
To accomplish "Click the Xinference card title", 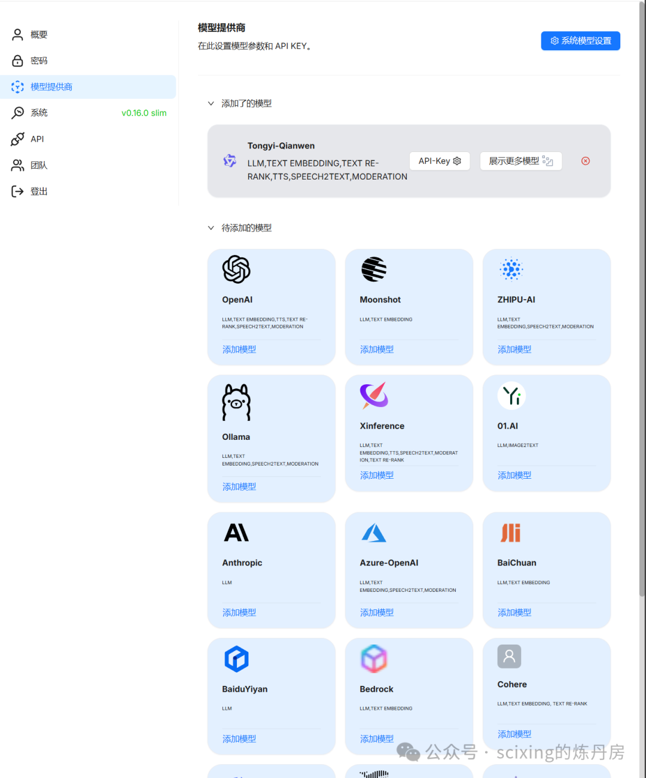I will pyautogui.click(x=382, y=426).
